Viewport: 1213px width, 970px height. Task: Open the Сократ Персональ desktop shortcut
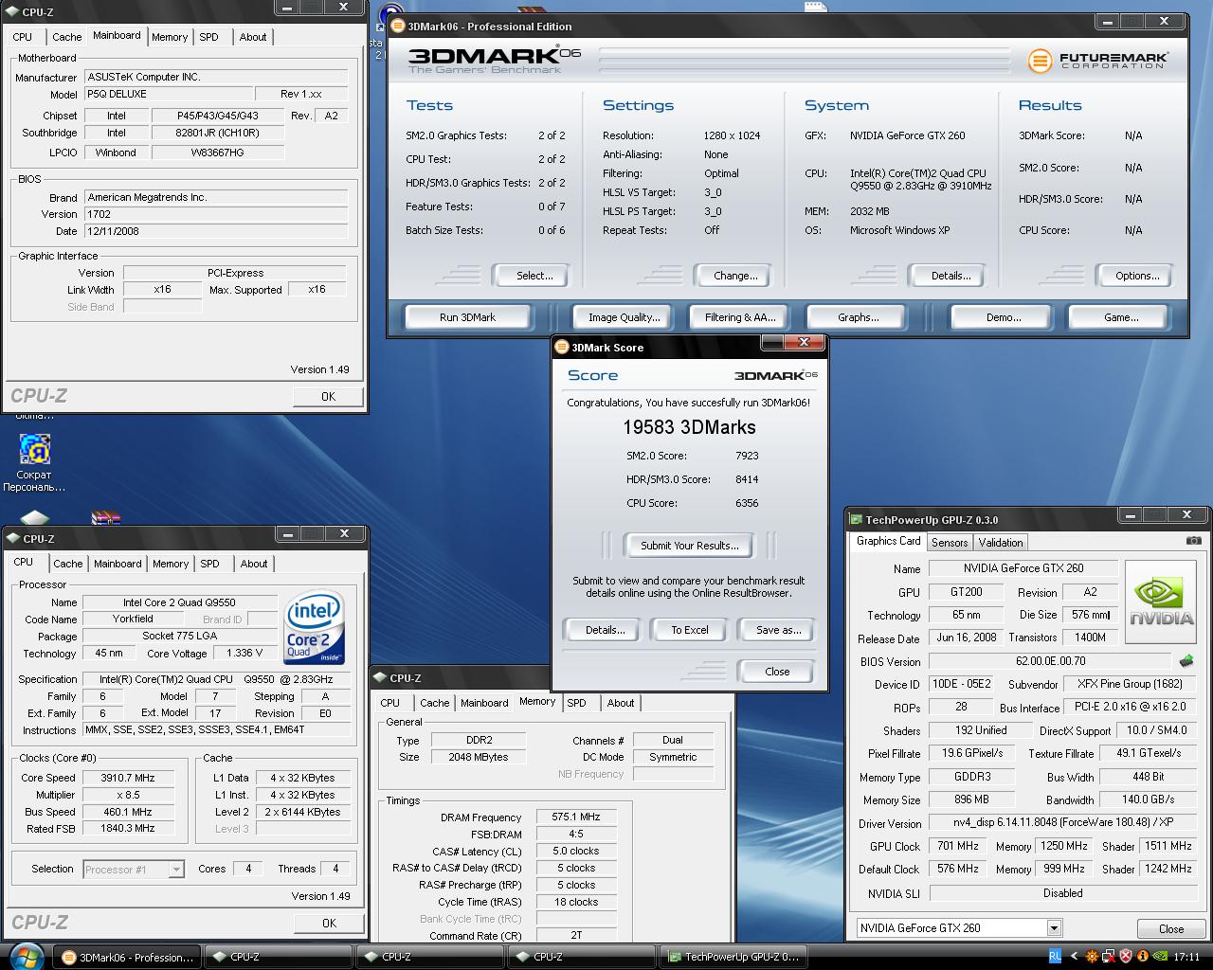34,462
